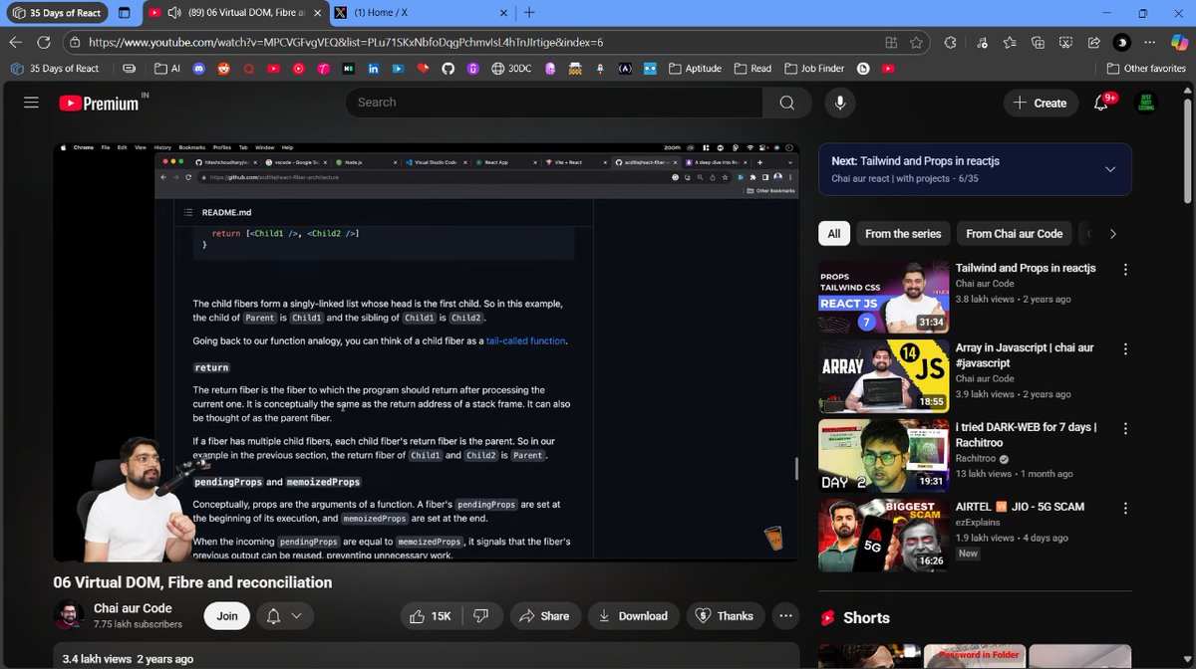Open the account avatar menu
This screenshot has height=669, width=1196.
pyautogui.click(x=1146, y=103)
